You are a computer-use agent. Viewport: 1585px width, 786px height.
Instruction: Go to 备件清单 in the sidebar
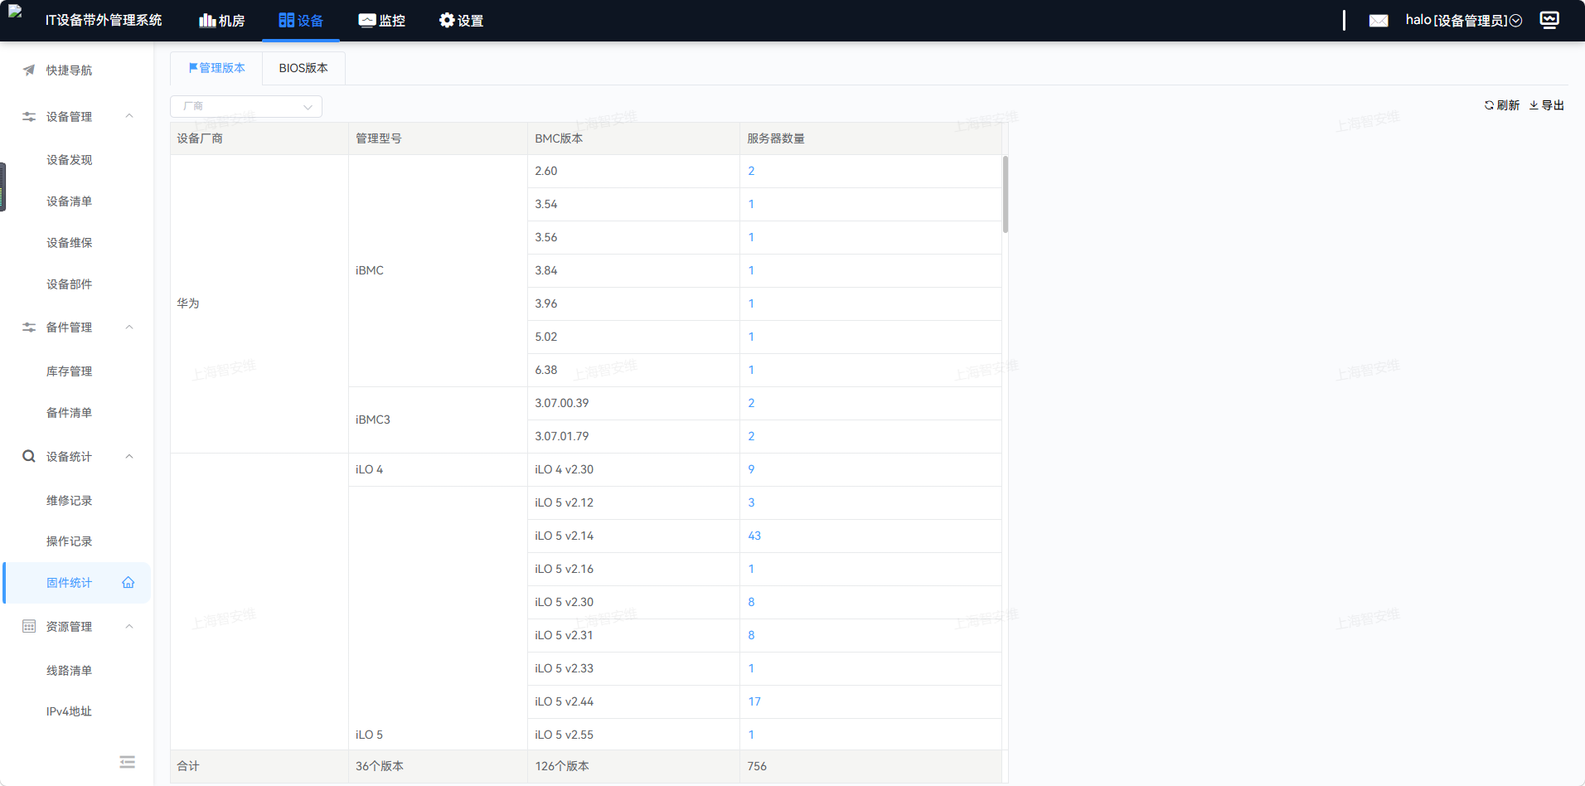click(70, 413)
